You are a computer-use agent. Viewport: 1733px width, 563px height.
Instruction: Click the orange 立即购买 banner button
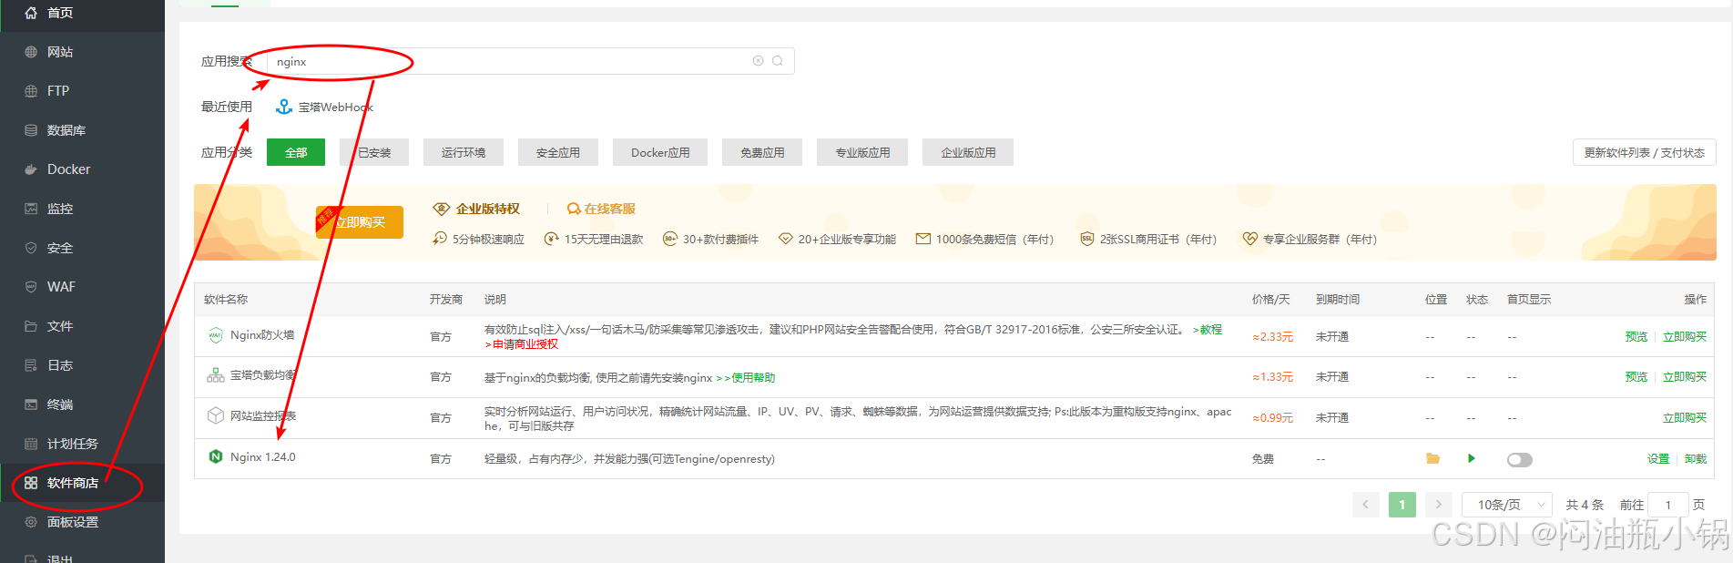tap(360, 222)
